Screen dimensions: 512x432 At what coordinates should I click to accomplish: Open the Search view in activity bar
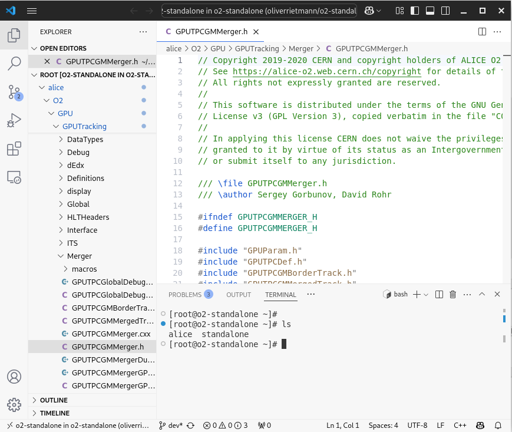tap(14, 64)
